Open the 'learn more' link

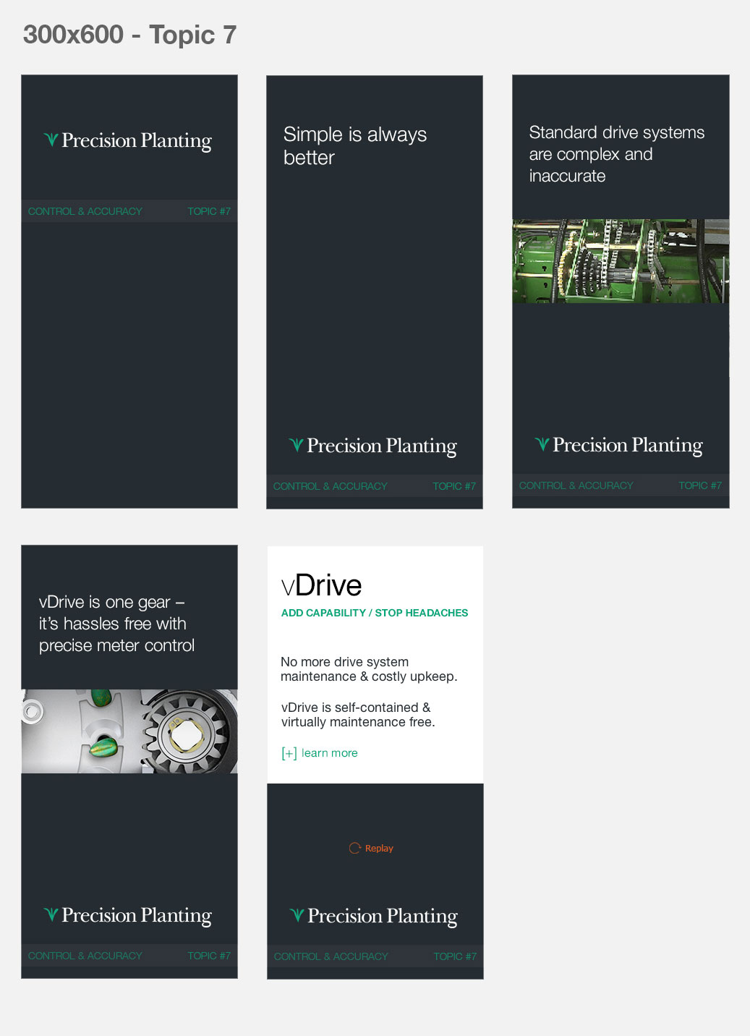pos(329,753)
